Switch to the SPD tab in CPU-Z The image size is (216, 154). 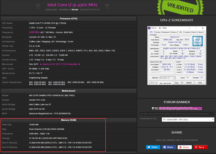181,32
